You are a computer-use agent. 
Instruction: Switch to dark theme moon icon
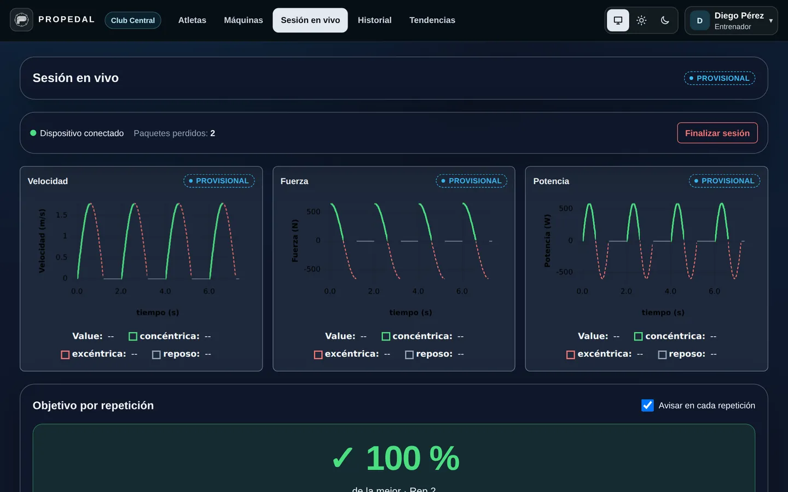click(665, 20)
